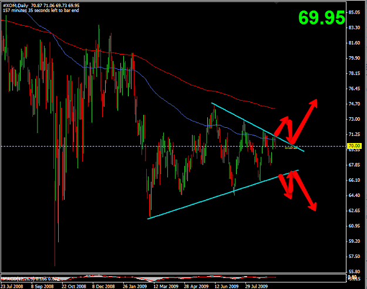Click the 76.45 price axis label
The width and height of the screenshot is (367, 289).
click(354, 89)
